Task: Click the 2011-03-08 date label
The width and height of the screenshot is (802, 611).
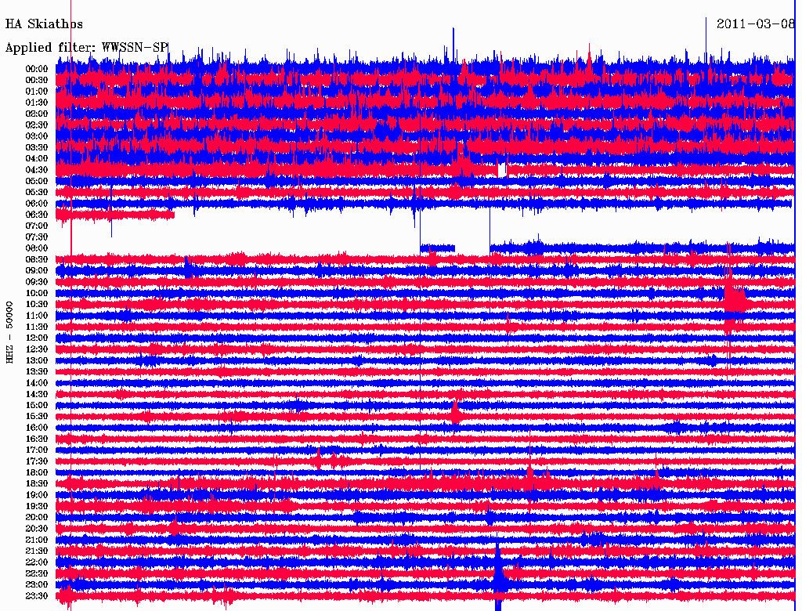Action: pyautogui.click(x=755, y=24)
